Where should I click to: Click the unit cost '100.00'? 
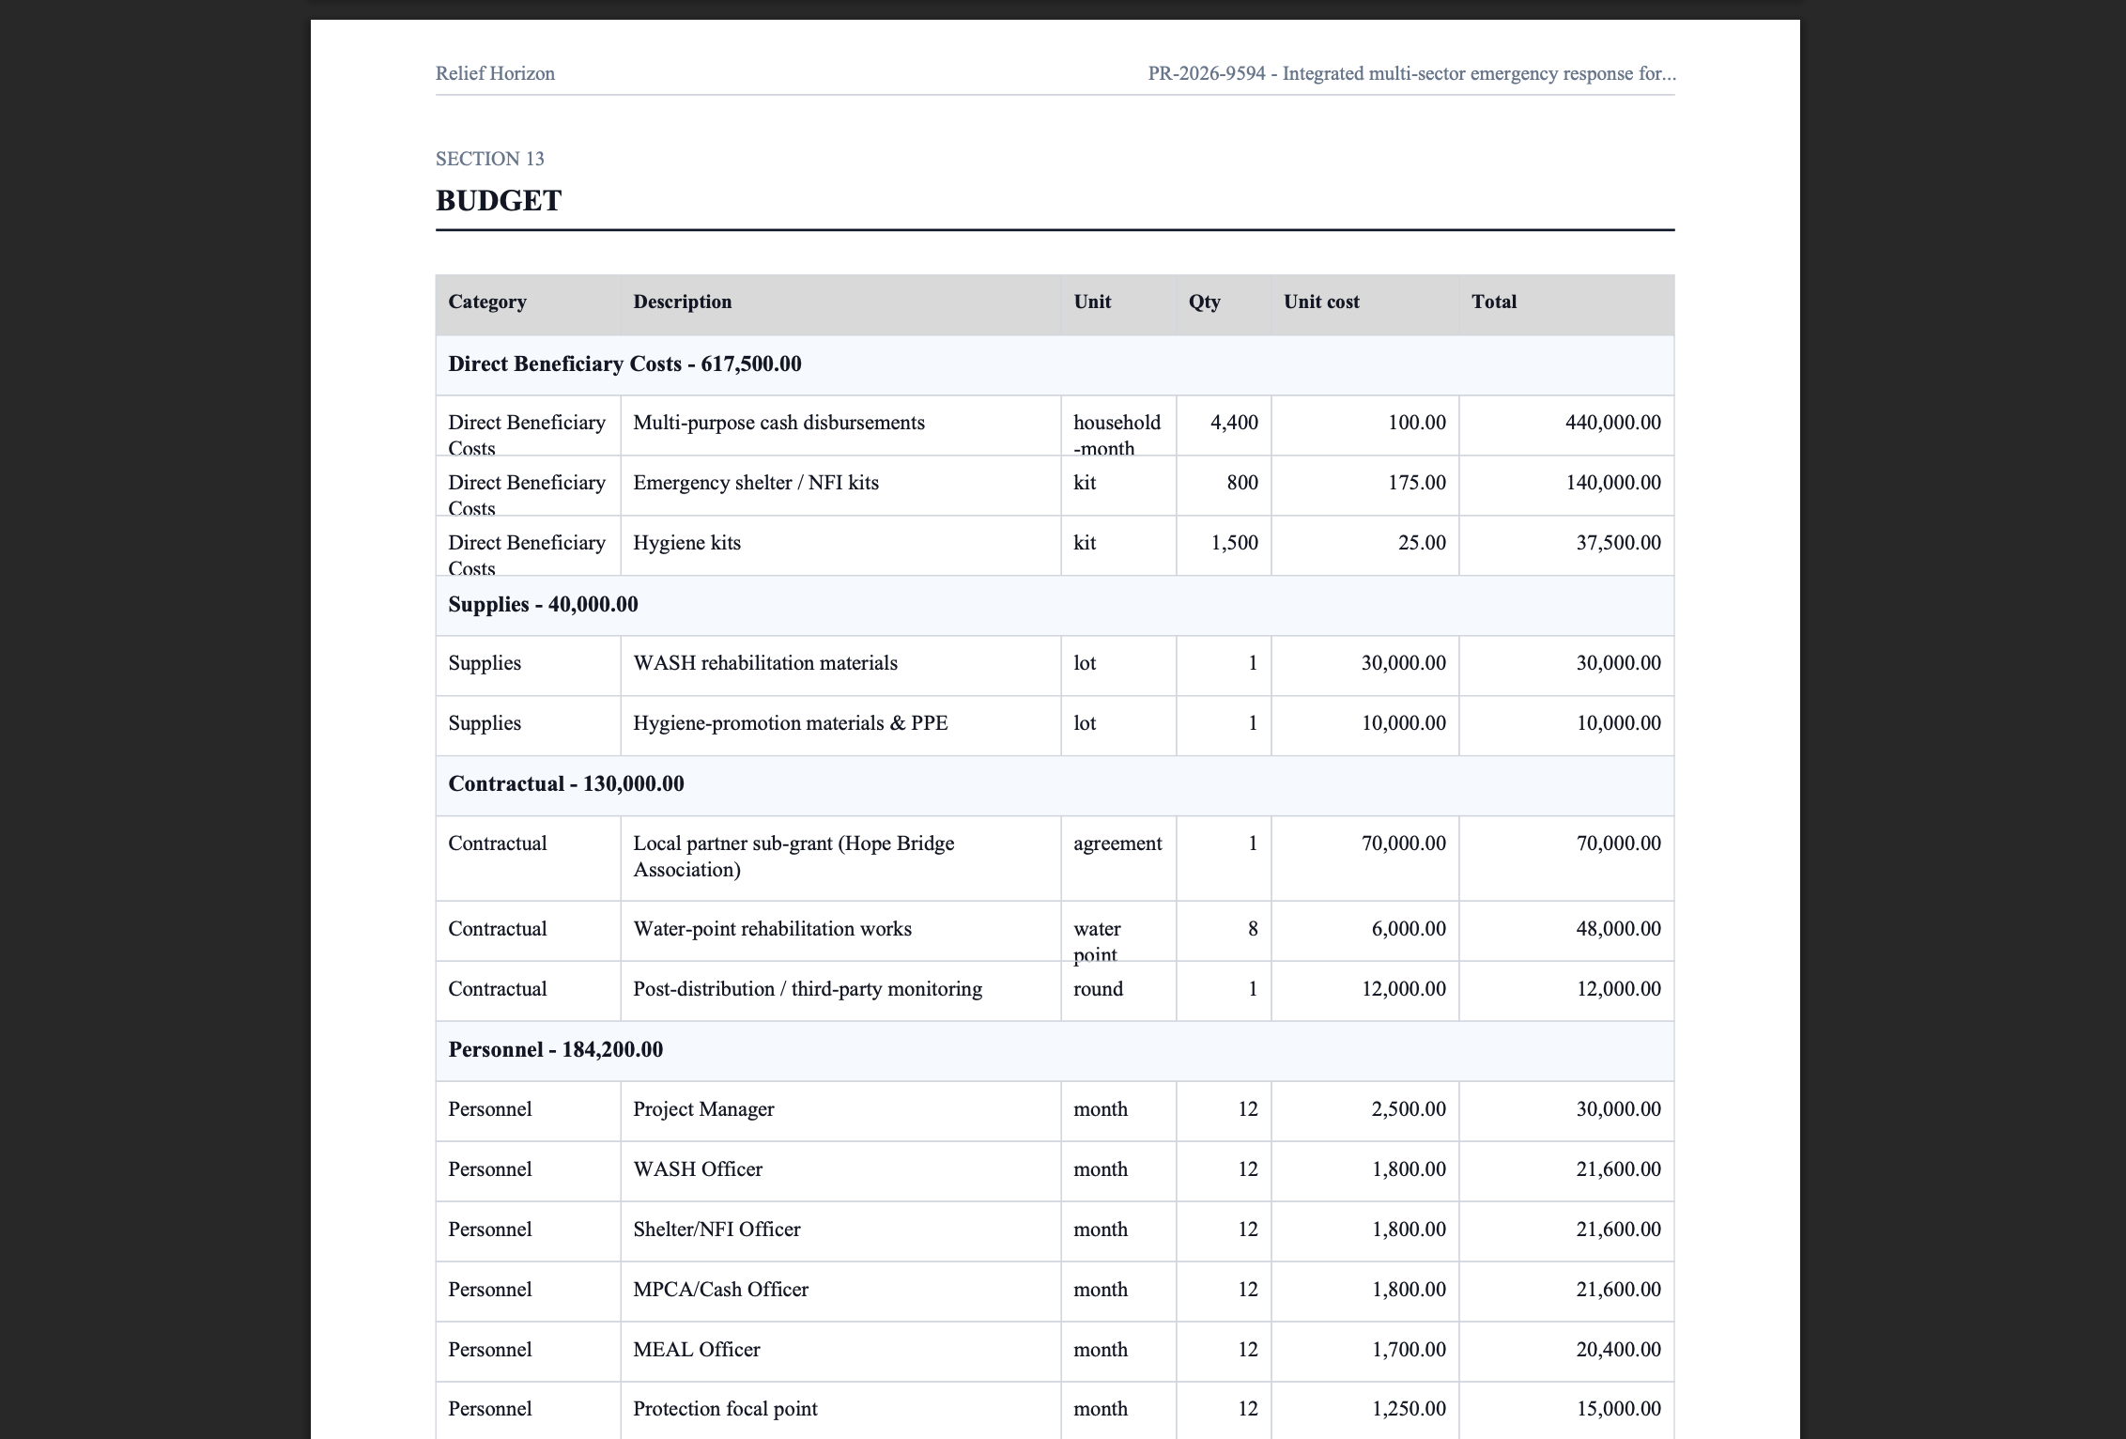pyautogui.click(x=1416, y=423)
